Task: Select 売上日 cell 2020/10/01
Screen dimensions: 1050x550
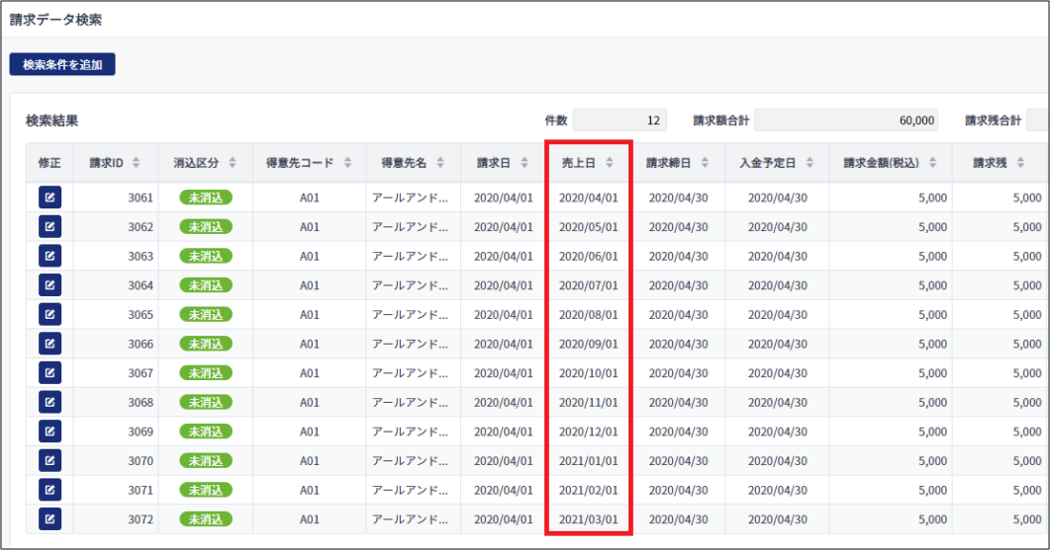Action: pos(589,373)
